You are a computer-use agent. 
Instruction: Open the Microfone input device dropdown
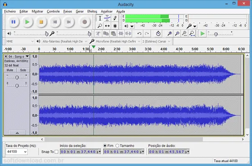[118, 41]
